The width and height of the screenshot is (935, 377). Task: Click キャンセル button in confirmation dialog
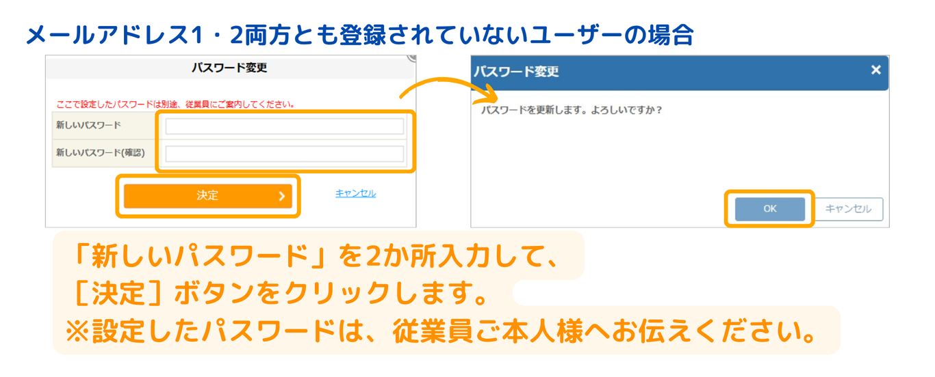848,209
